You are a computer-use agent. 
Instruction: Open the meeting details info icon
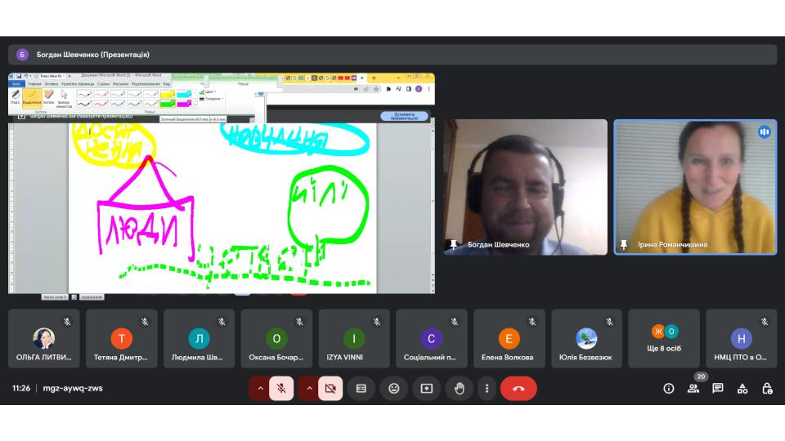pos(668,389)
